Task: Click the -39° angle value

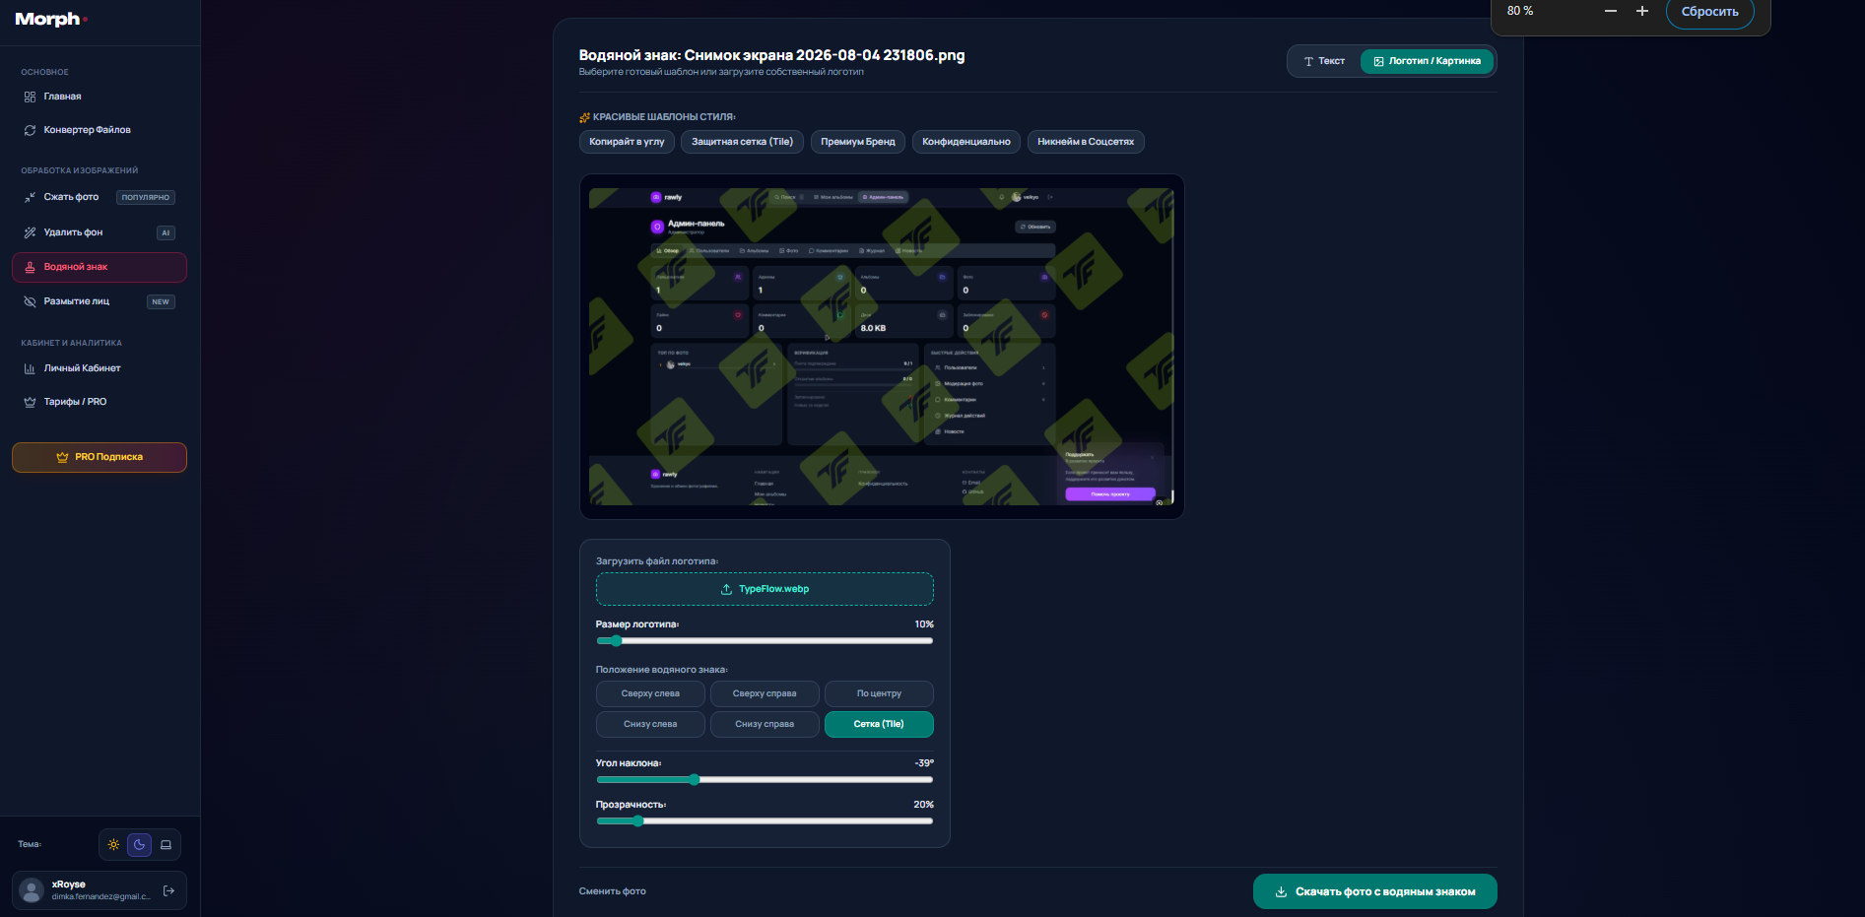Action: click(x=924, y=763)
